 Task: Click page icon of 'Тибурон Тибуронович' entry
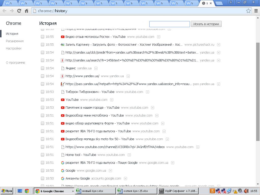(x=63, y=92)
